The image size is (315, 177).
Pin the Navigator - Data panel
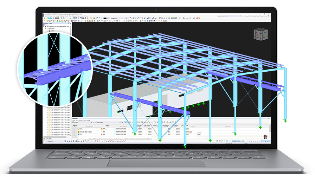[69, 23]
